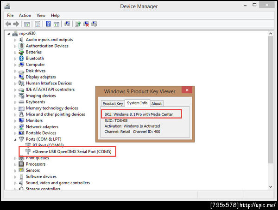The height and width of the screenshot is (210, 278).
Task: Scan for hardware changes toolbar icon
Action: point(67,24)
